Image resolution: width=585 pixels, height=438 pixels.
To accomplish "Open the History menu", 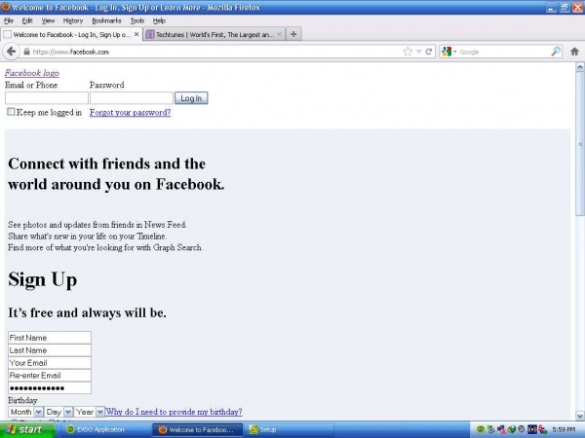I will click(x=73, y=20).
